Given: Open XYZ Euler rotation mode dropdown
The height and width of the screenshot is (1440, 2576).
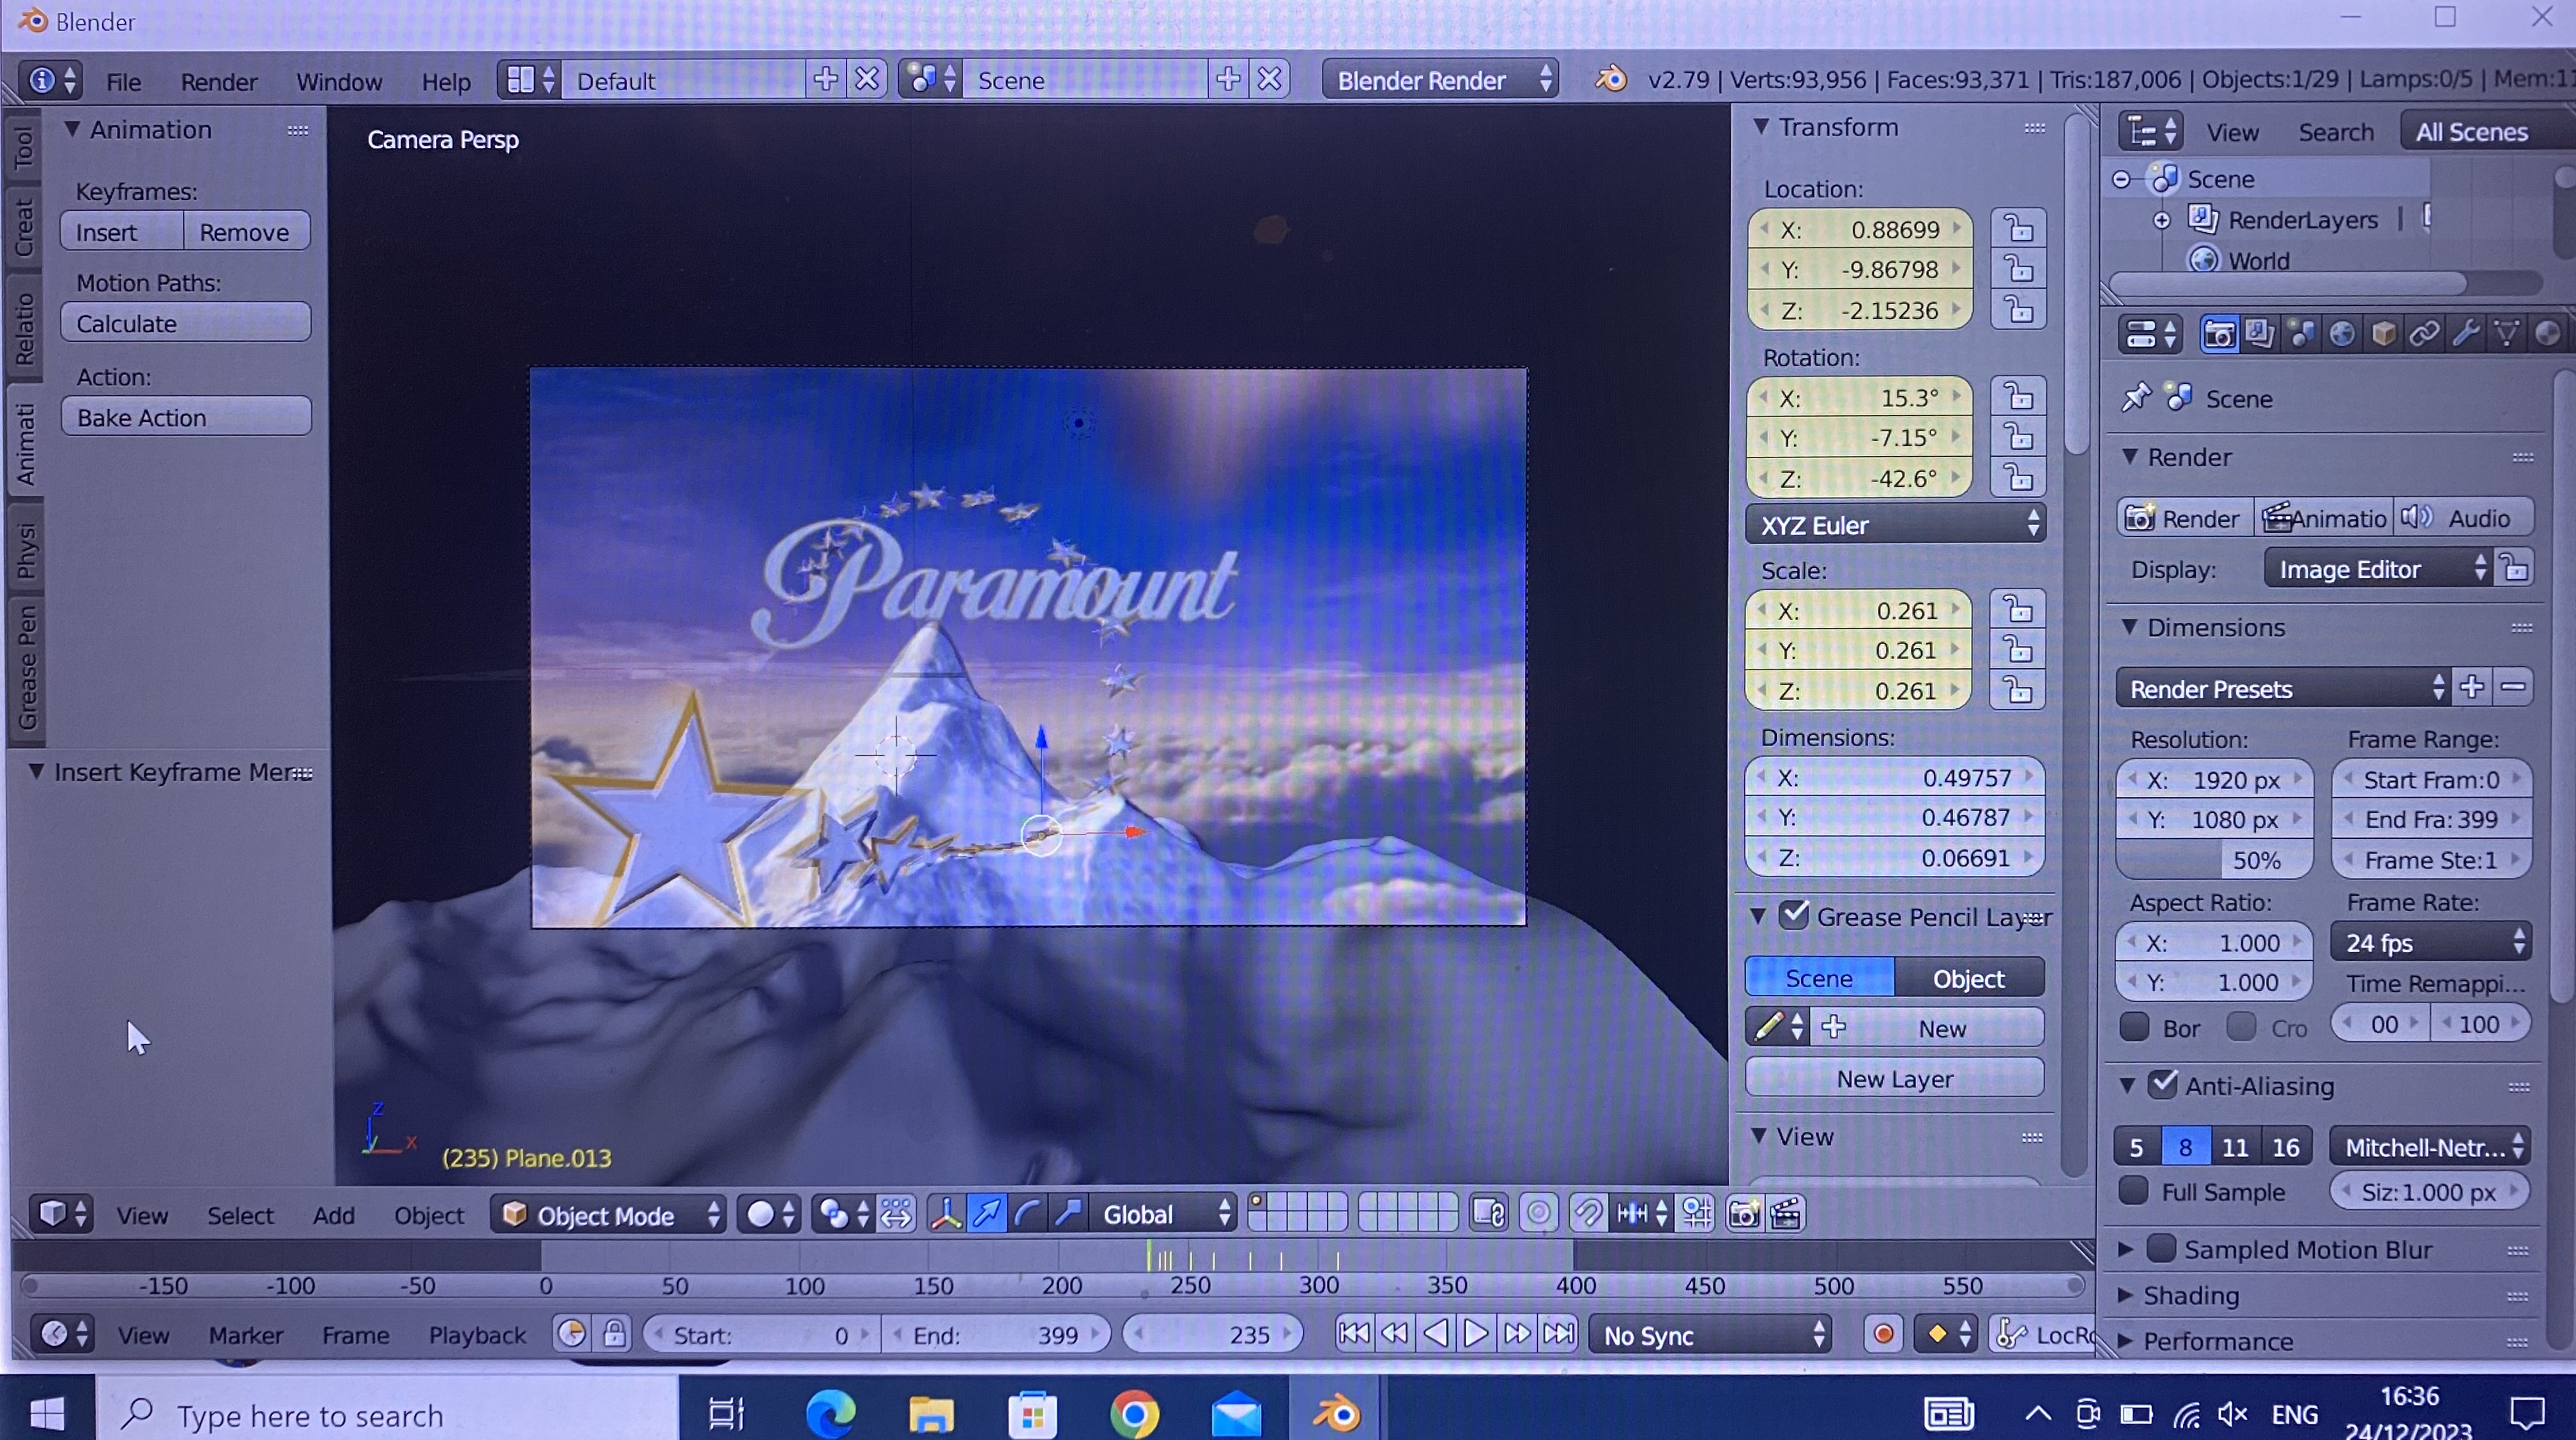Looking at the screenshot, I should [x=1895, y=525].
